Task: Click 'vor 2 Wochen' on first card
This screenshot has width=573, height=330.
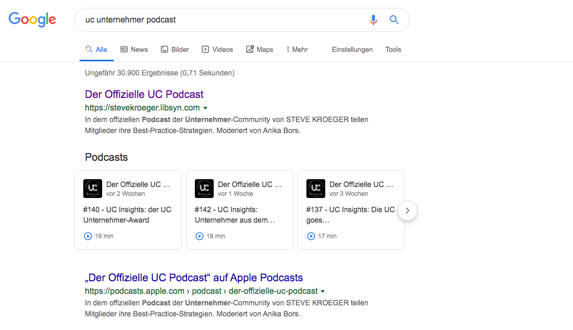Action: click(125, 194)
